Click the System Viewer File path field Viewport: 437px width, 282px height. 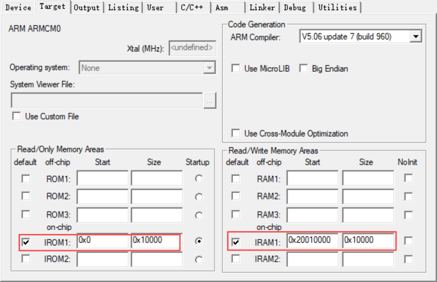107,100
